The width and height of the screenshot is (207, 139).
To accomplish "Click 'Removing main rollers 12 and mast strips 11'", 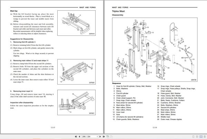I will (x=31, y=61).
